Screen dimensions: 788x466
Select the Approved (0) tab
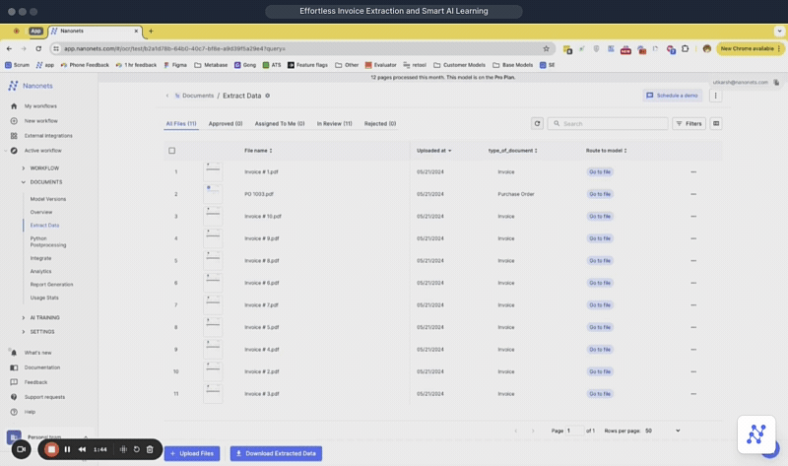(x=226, y=124)
